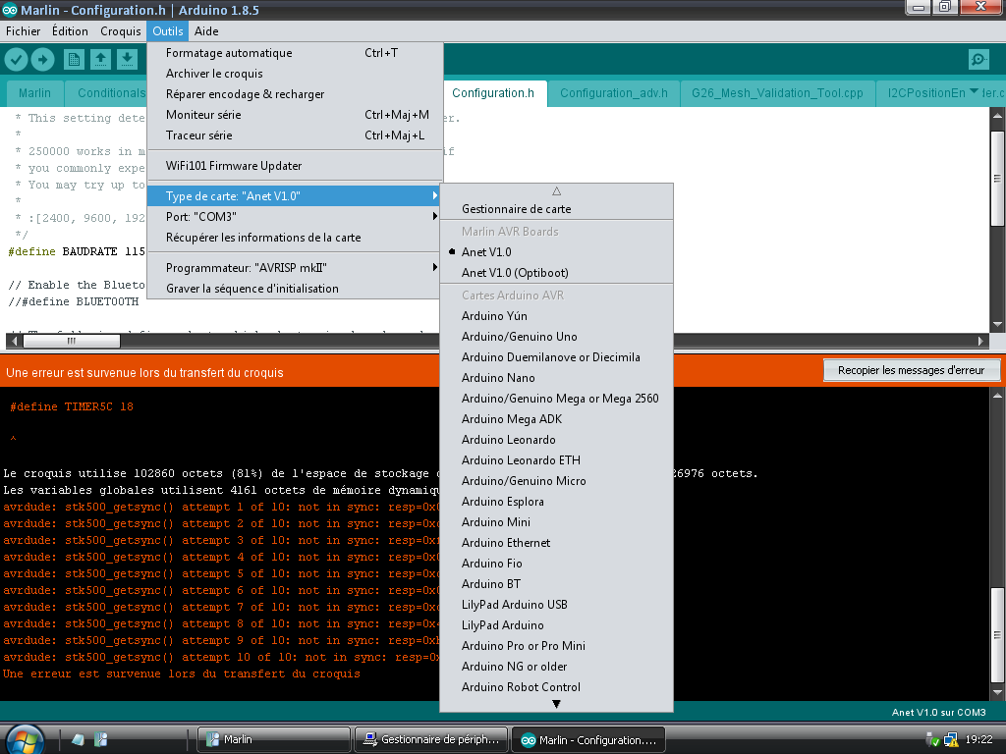Open the Édition menu

click(70, 30)
